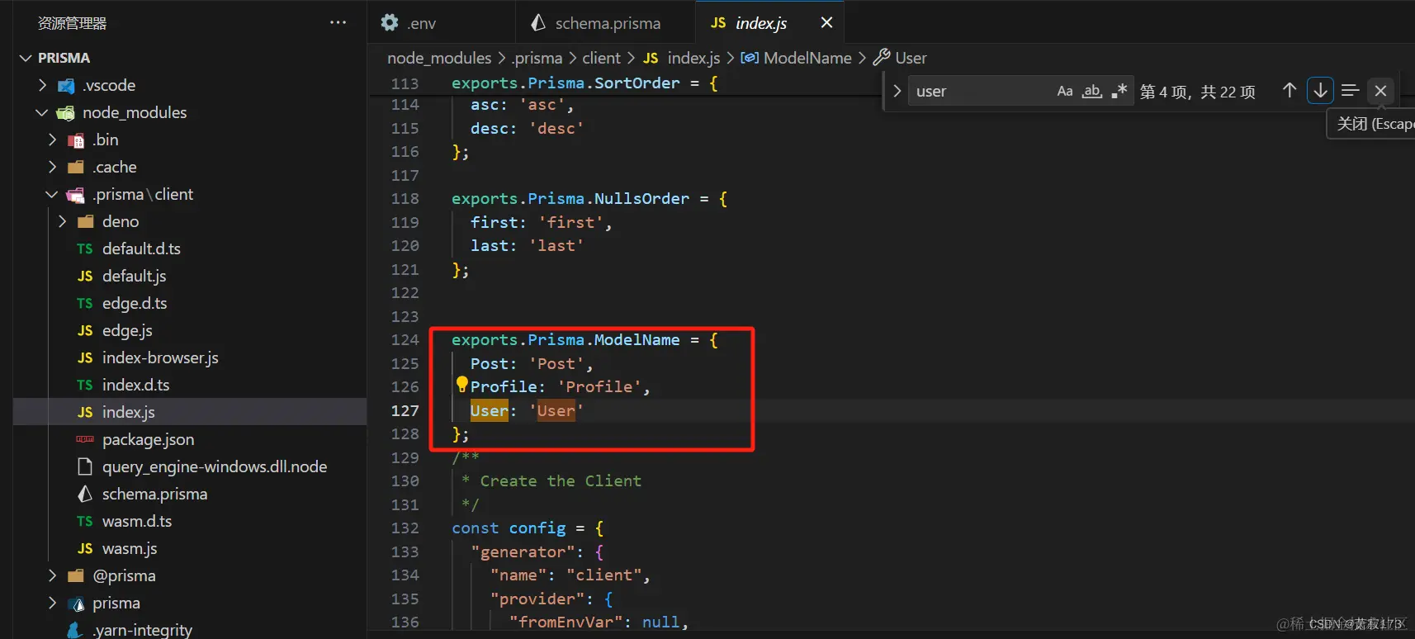Close the find widget
This screenshot has width=1415, height=639.
[x=1380, y=91]
